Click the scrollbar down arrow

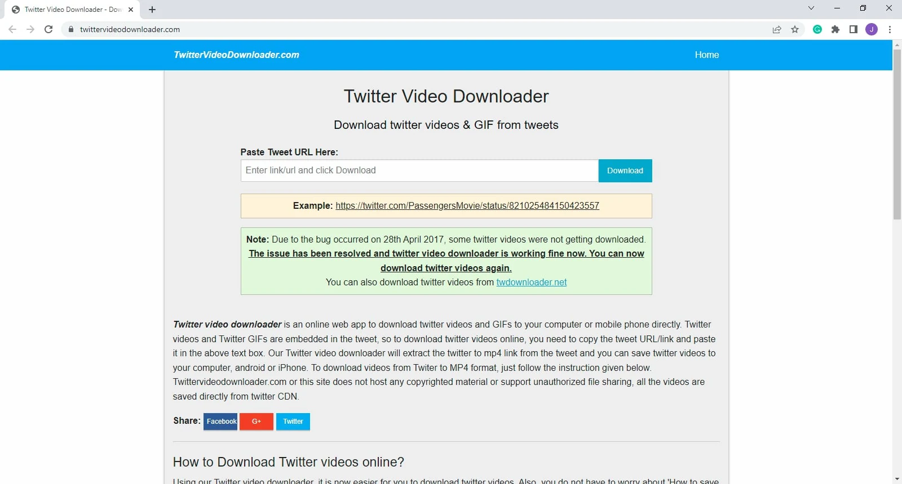coord(897,479)
